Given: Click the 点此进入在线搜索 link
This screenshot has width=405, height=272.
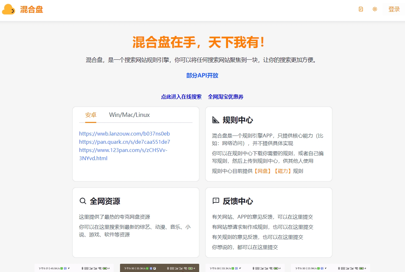Looking at the screenshot, I should click(181, 97).
